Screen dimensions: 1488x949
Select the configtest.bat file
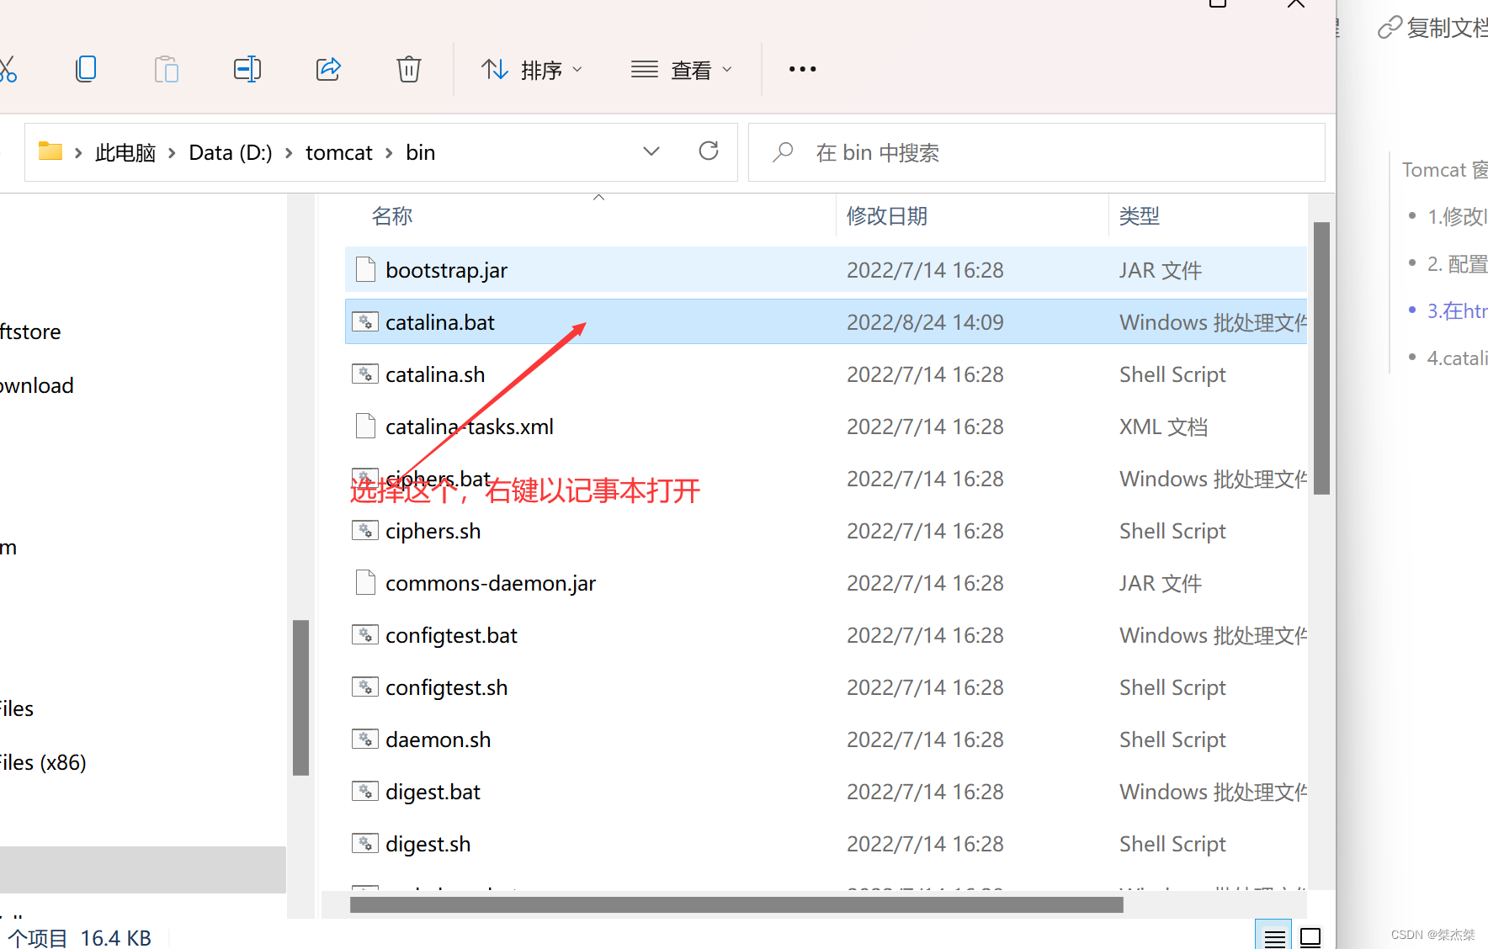click(826, 635)
